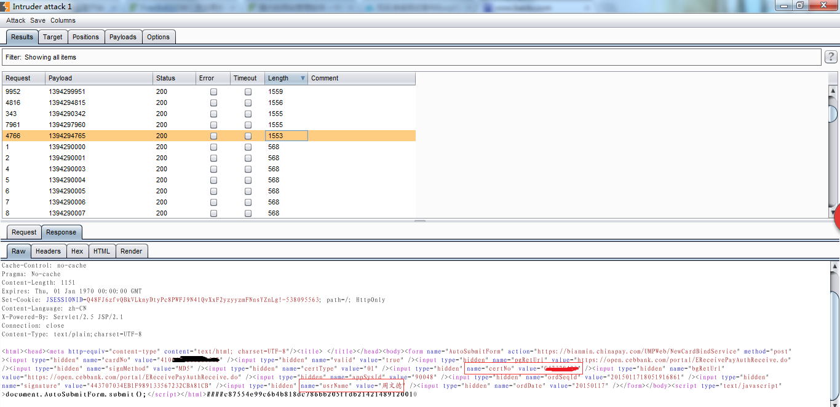Click the filter help question-mark icon
Screen dimensions: 840x407
[x=830, y=57]
